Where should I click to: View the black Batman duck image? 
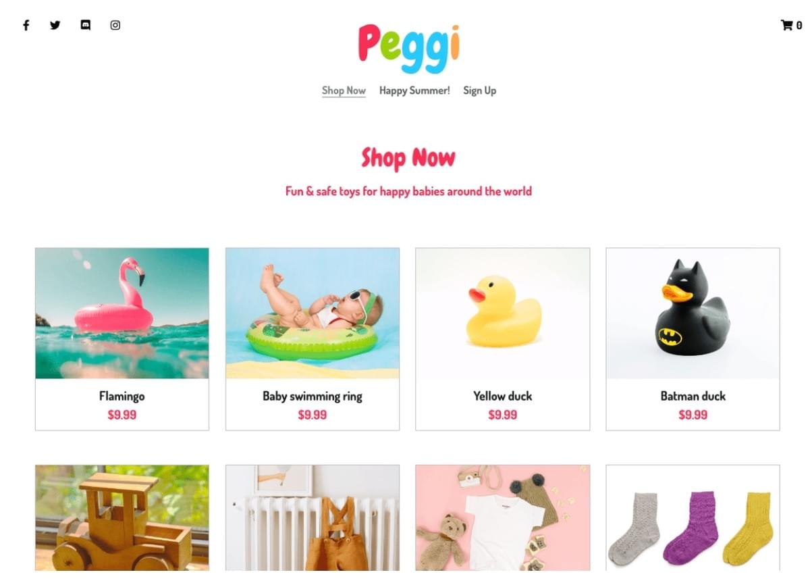693,313
